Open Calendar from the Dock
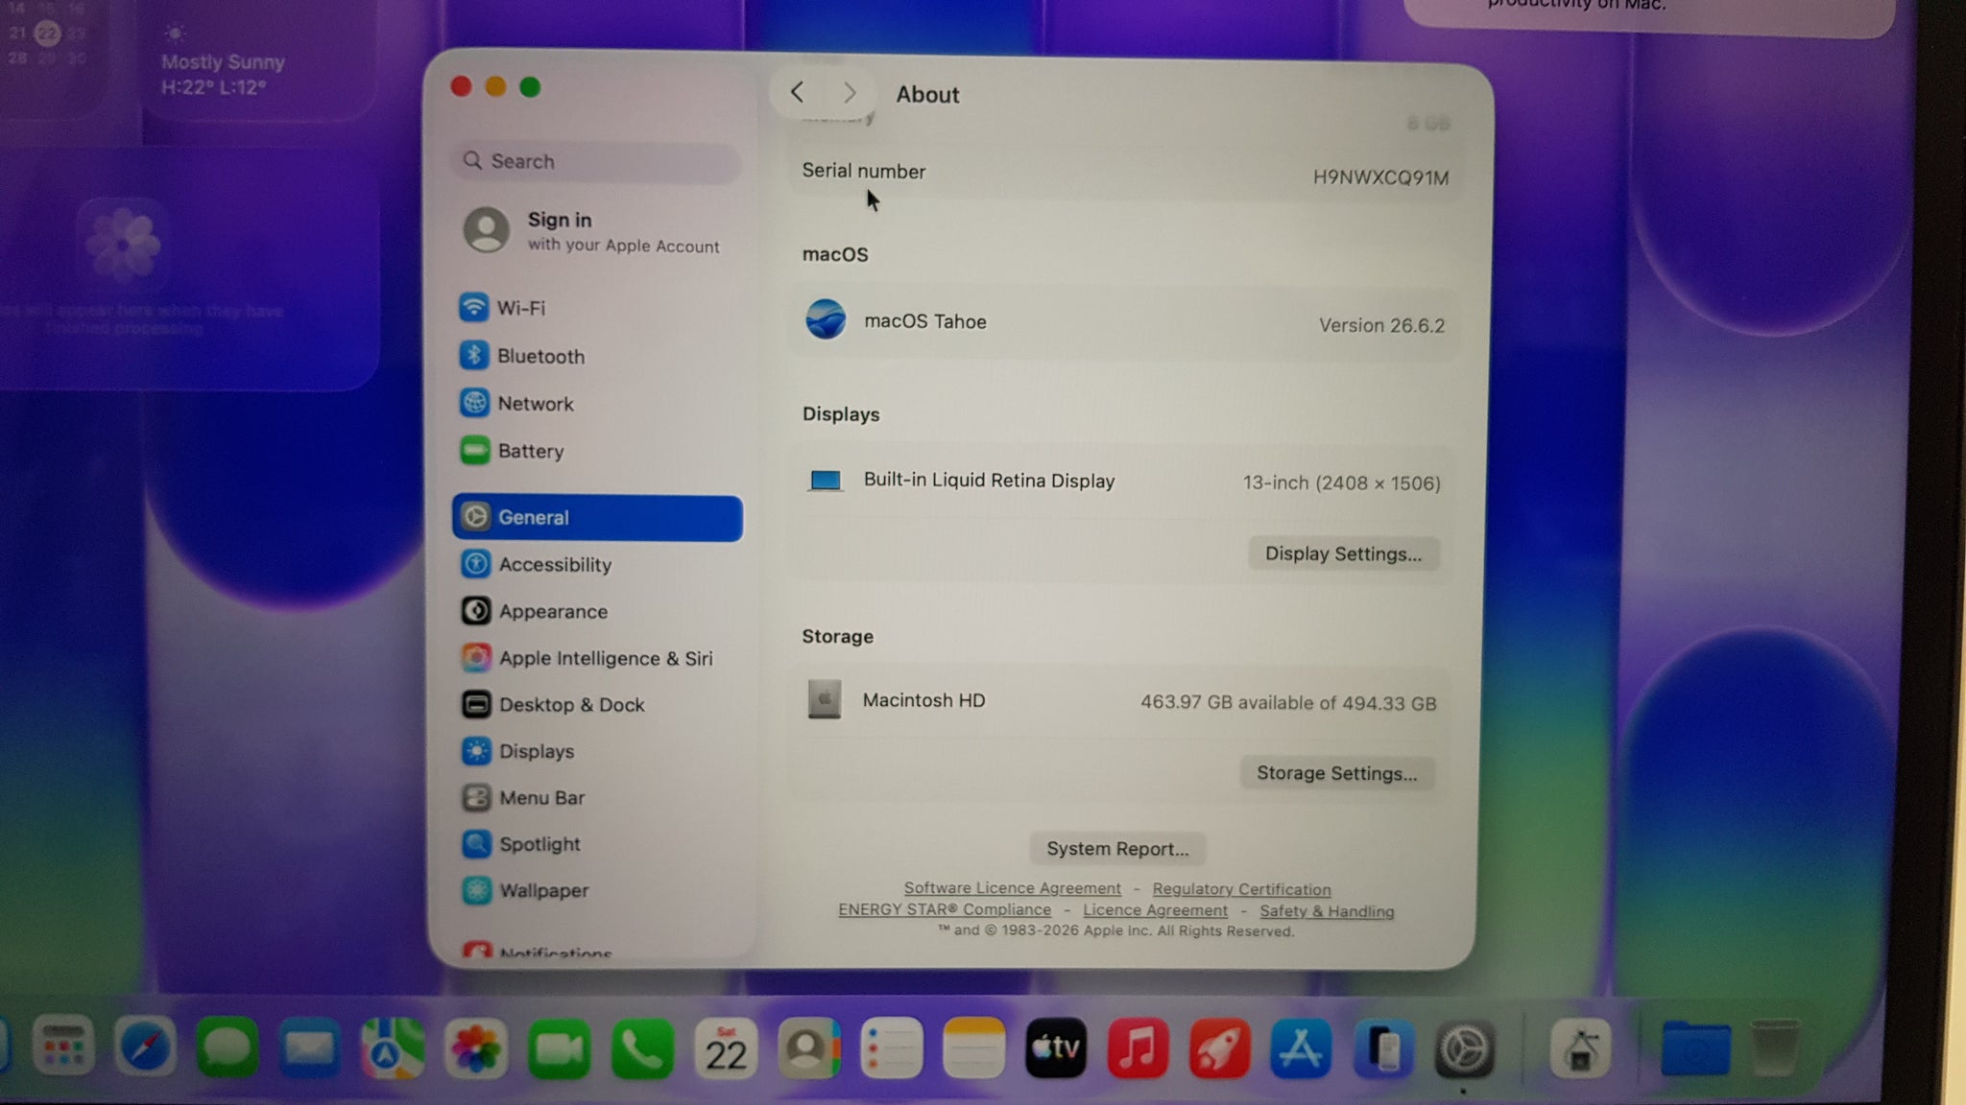The height and width of the screenshot is (1105, 1966). [x=725, y=1048]
